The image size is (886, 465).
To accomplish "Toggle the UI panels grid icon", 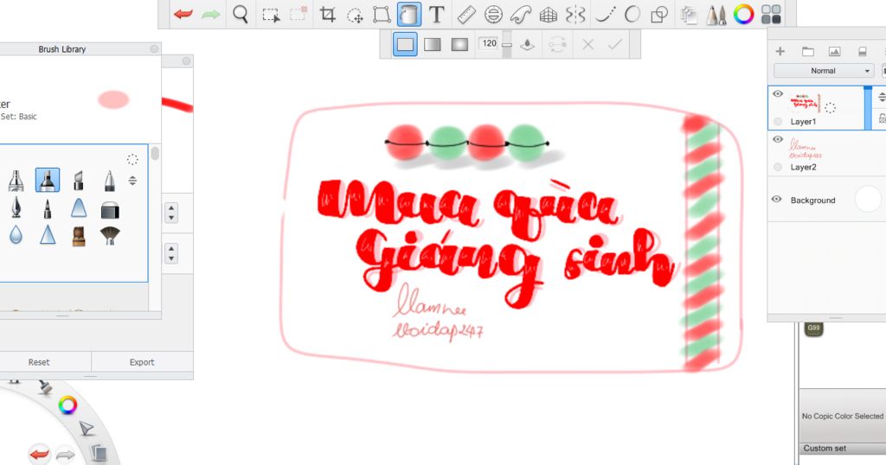I will point(771,14).
